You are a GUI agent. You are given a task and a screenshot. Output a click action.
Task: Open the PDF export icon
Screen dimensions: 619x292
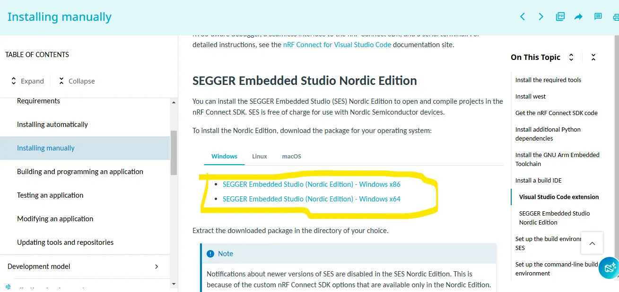[560, 17]
